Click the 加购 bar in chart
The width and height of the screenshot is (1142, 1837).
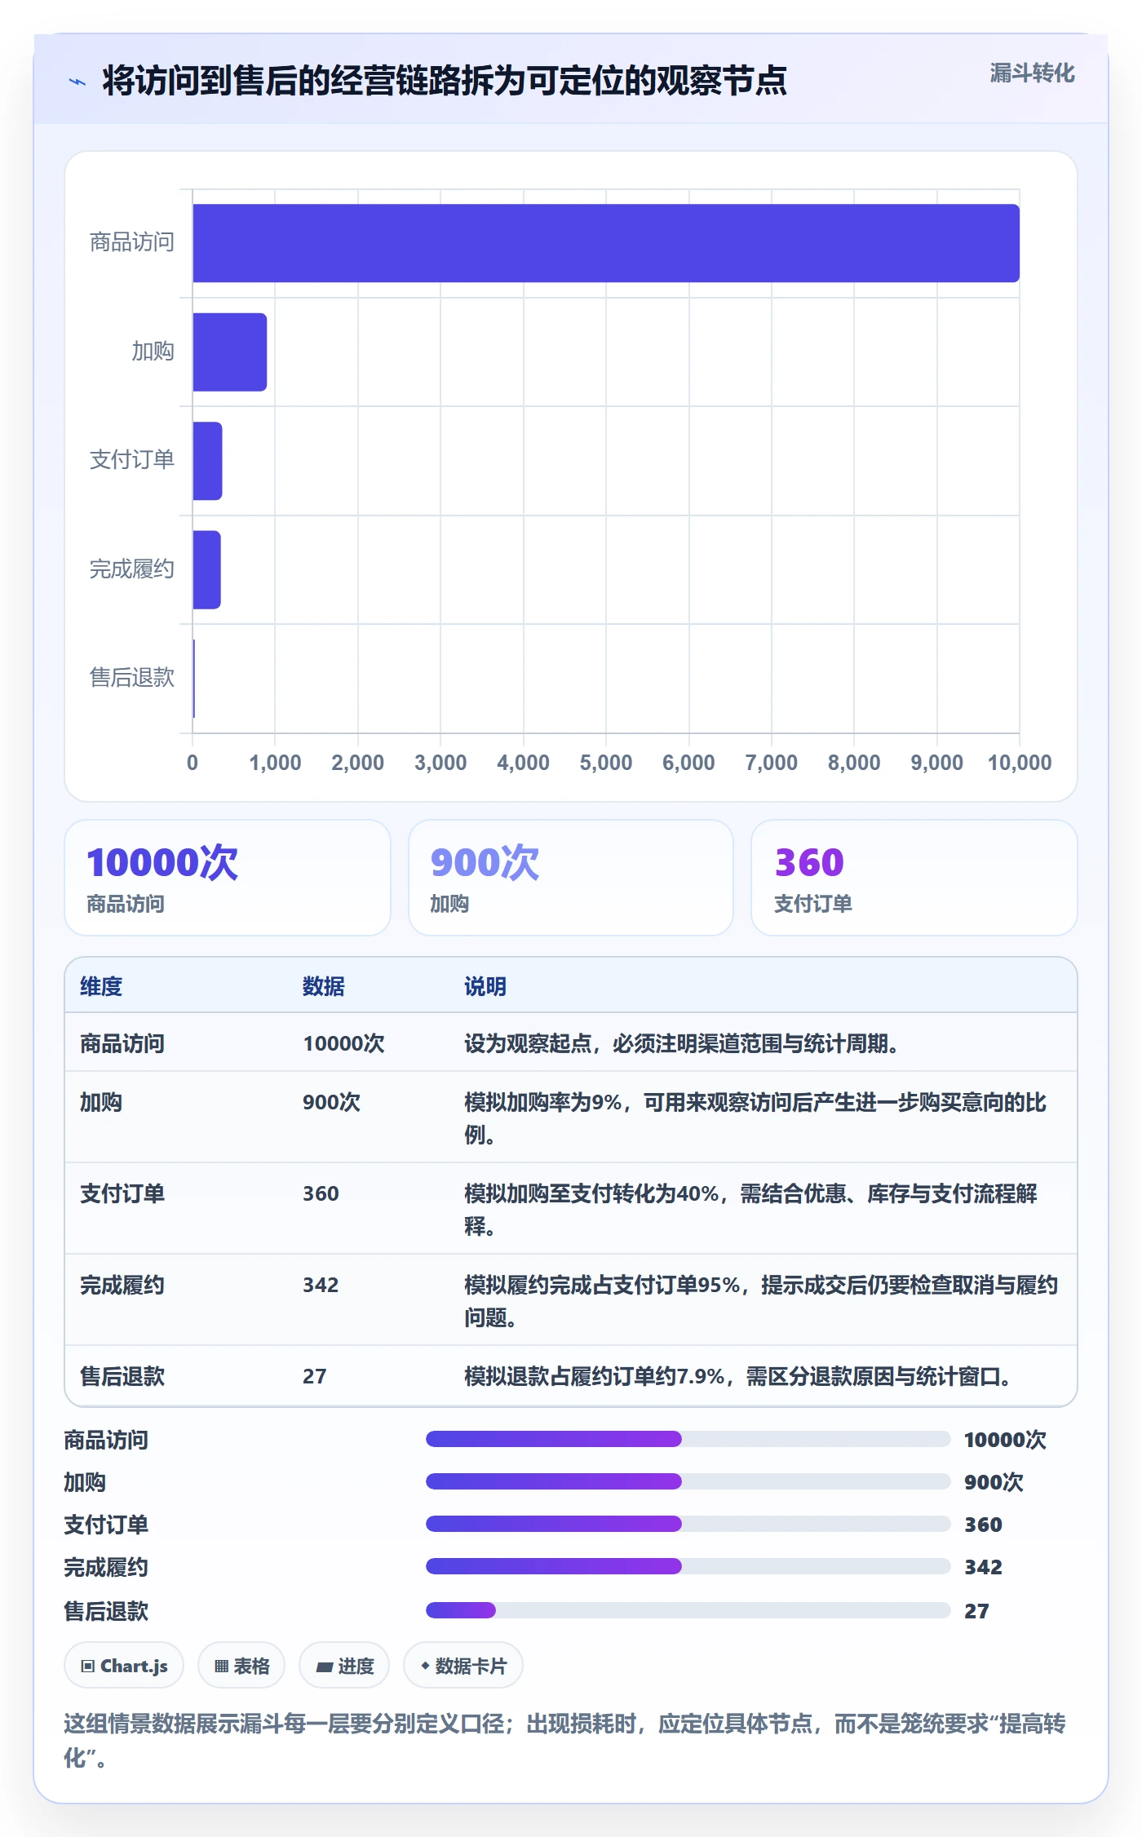[230, 352]
